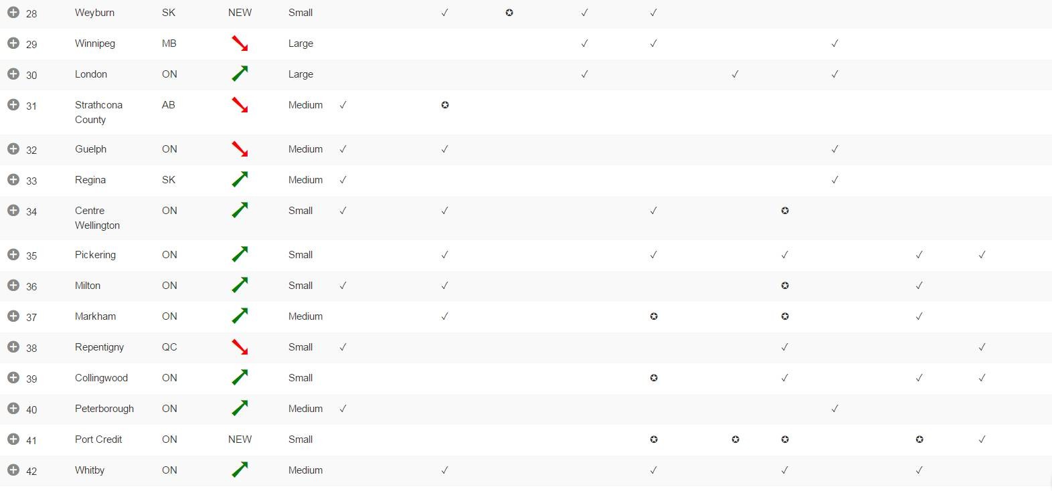Click the first checkmark in Whitby row

pos(444,470)
